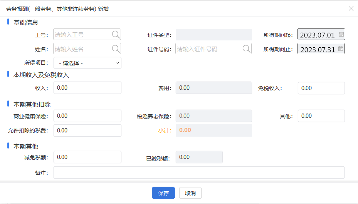This screenshot has height=204, width=358.
Task: Click the 备注 remarks field
Action: click(x=199, y=172)
